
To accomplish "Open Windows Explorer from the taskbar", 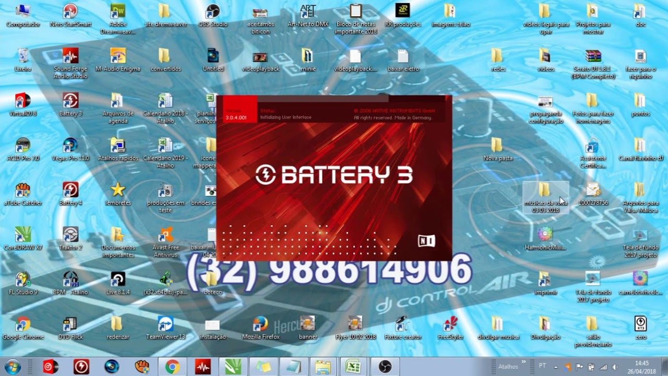I will point(324,367).
